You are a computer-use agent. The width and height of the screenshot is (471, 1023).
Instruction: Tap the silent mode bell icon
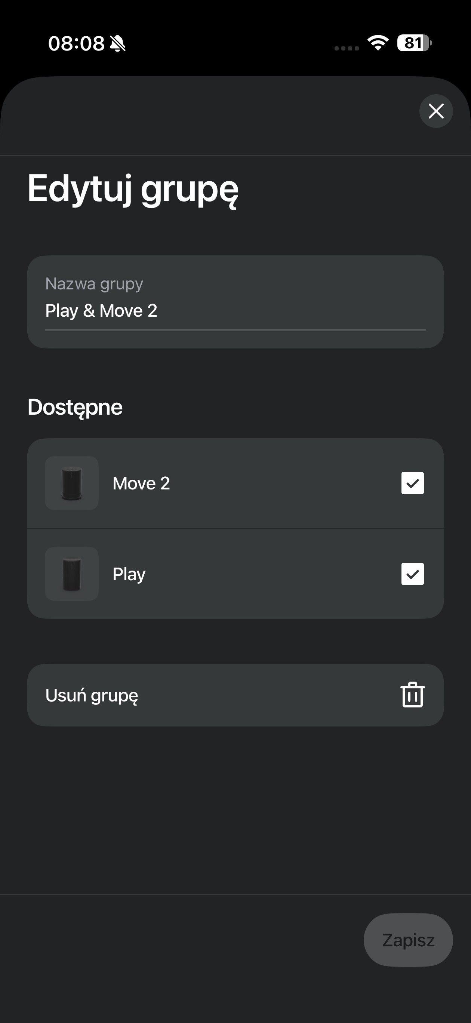117,43
